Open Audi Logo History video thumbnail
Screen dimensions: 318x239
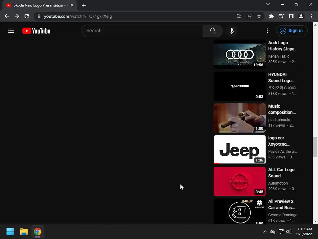coord(239,54)
